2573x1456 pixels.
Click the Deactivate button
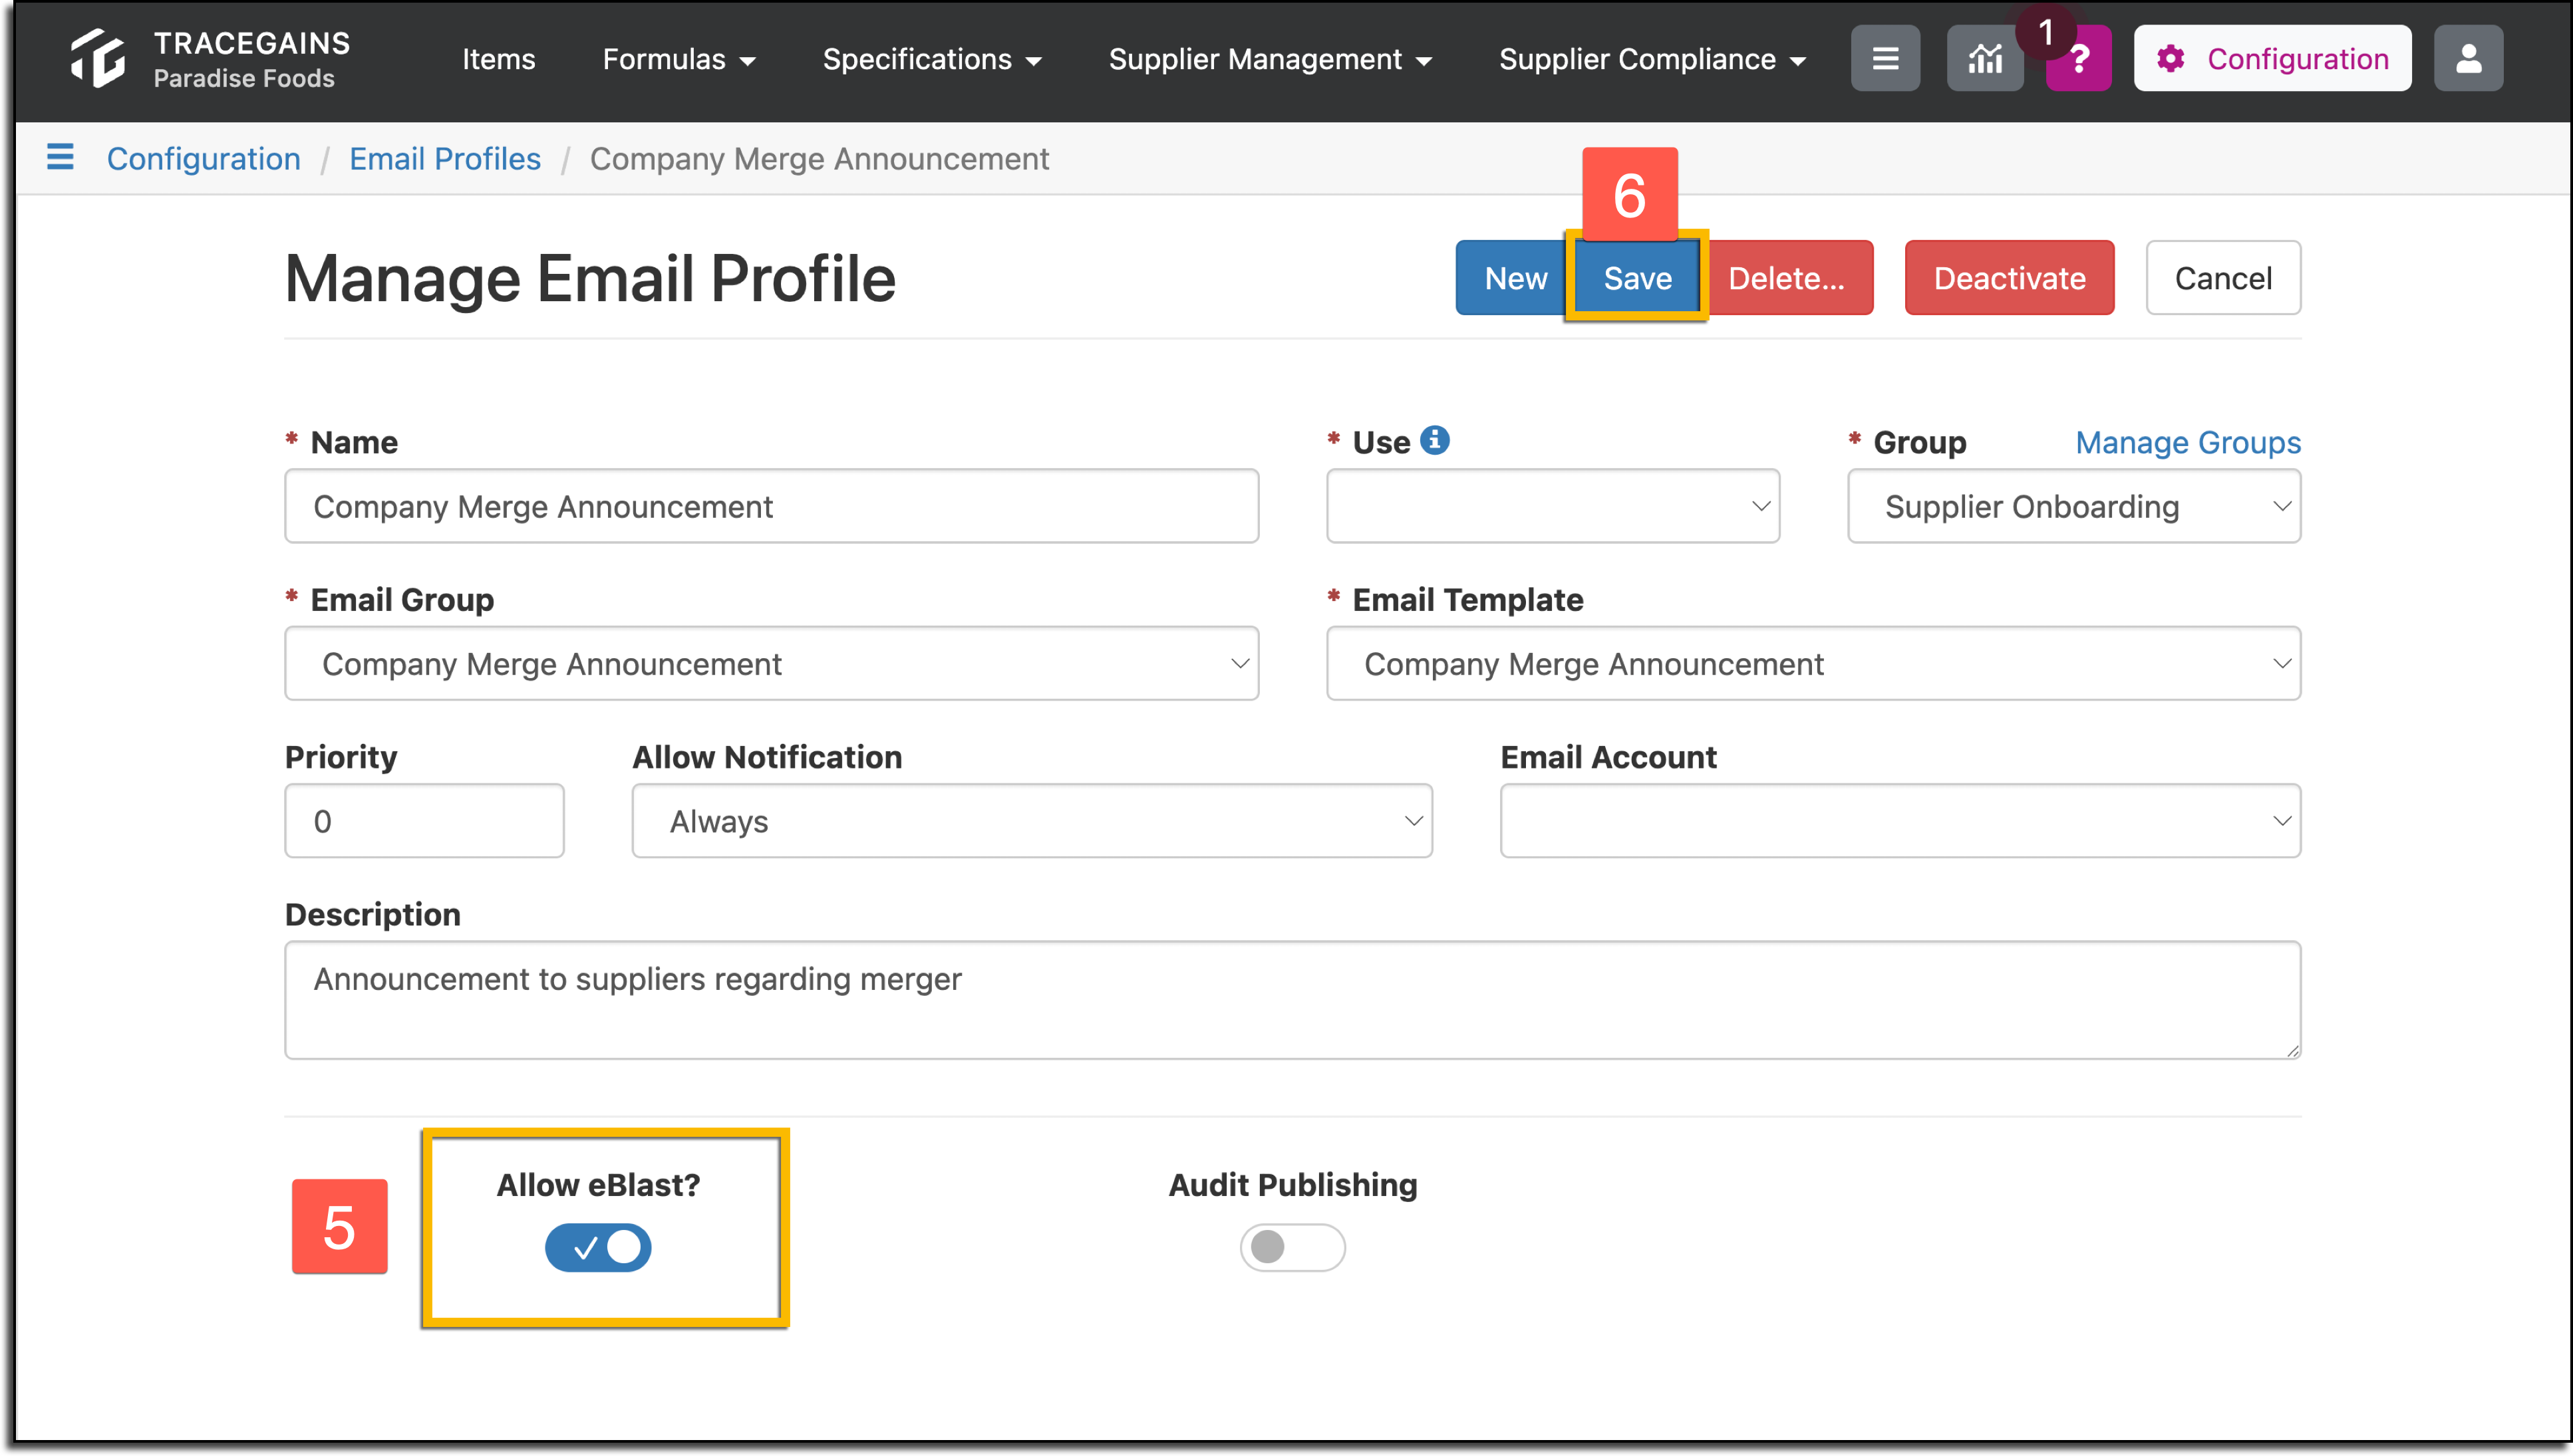(x=2009, y=278)
